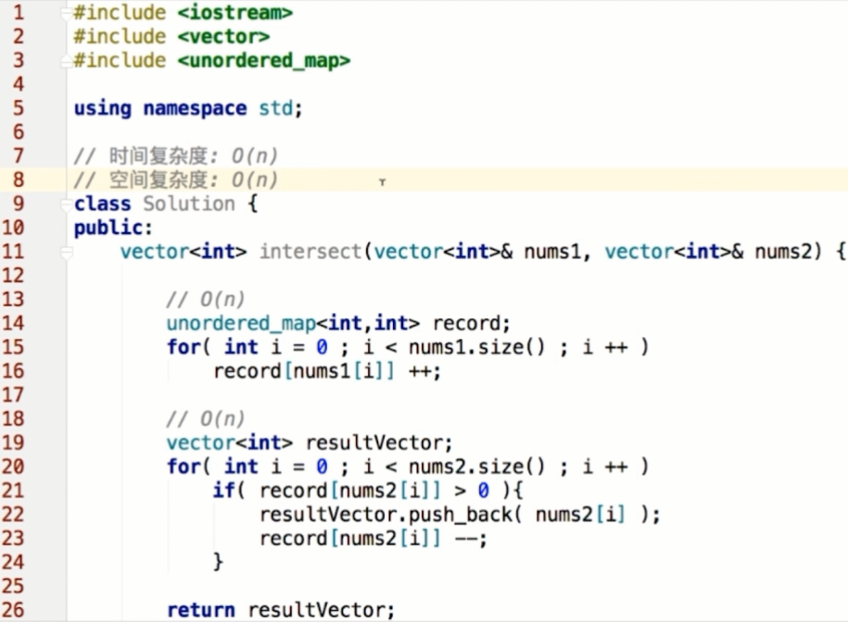
Task: Click line number 17 in the gutter
Action: pyautogui.click(x=14, y=394)
